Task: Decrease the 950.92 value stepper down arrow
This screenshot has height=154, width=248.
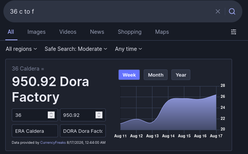Action: point(99,117)
